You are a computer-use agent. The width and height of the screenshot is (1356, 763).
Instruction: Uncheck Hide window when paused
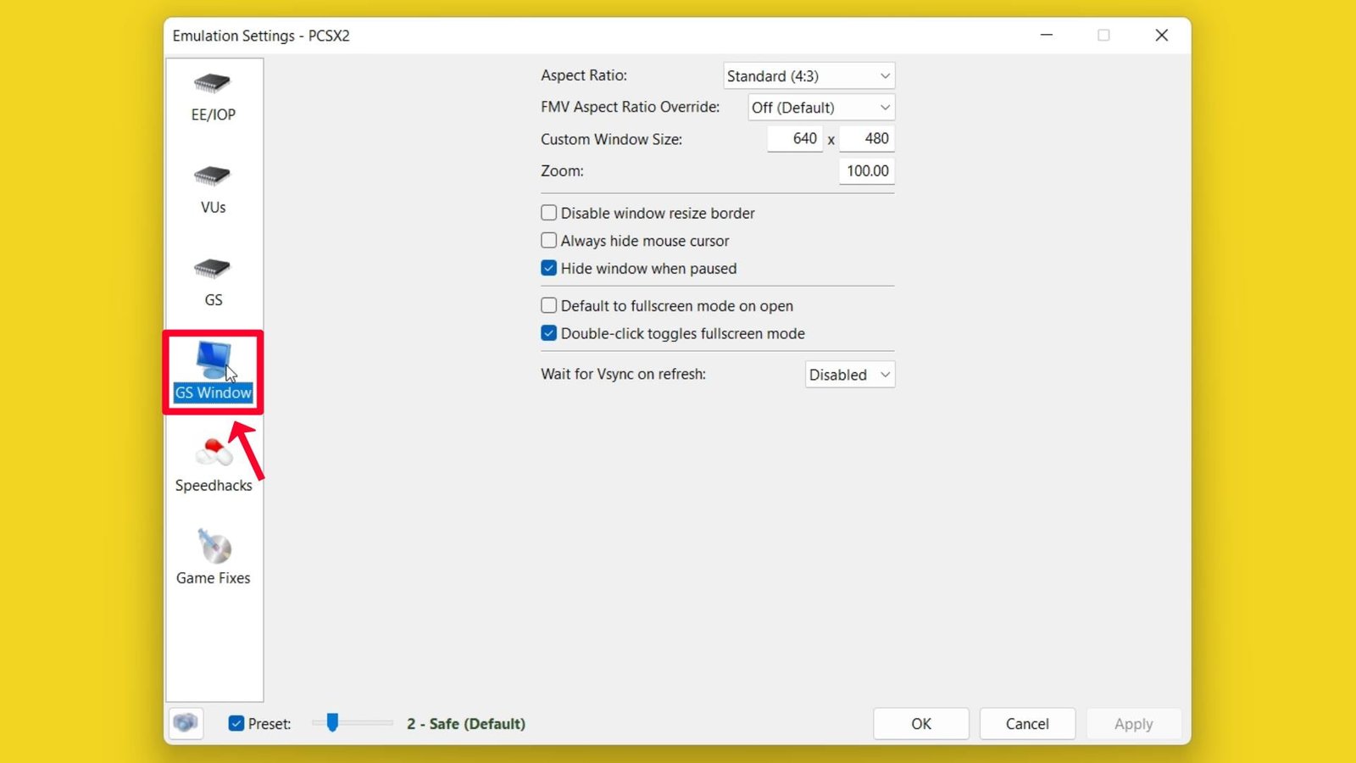click(549, 268)
